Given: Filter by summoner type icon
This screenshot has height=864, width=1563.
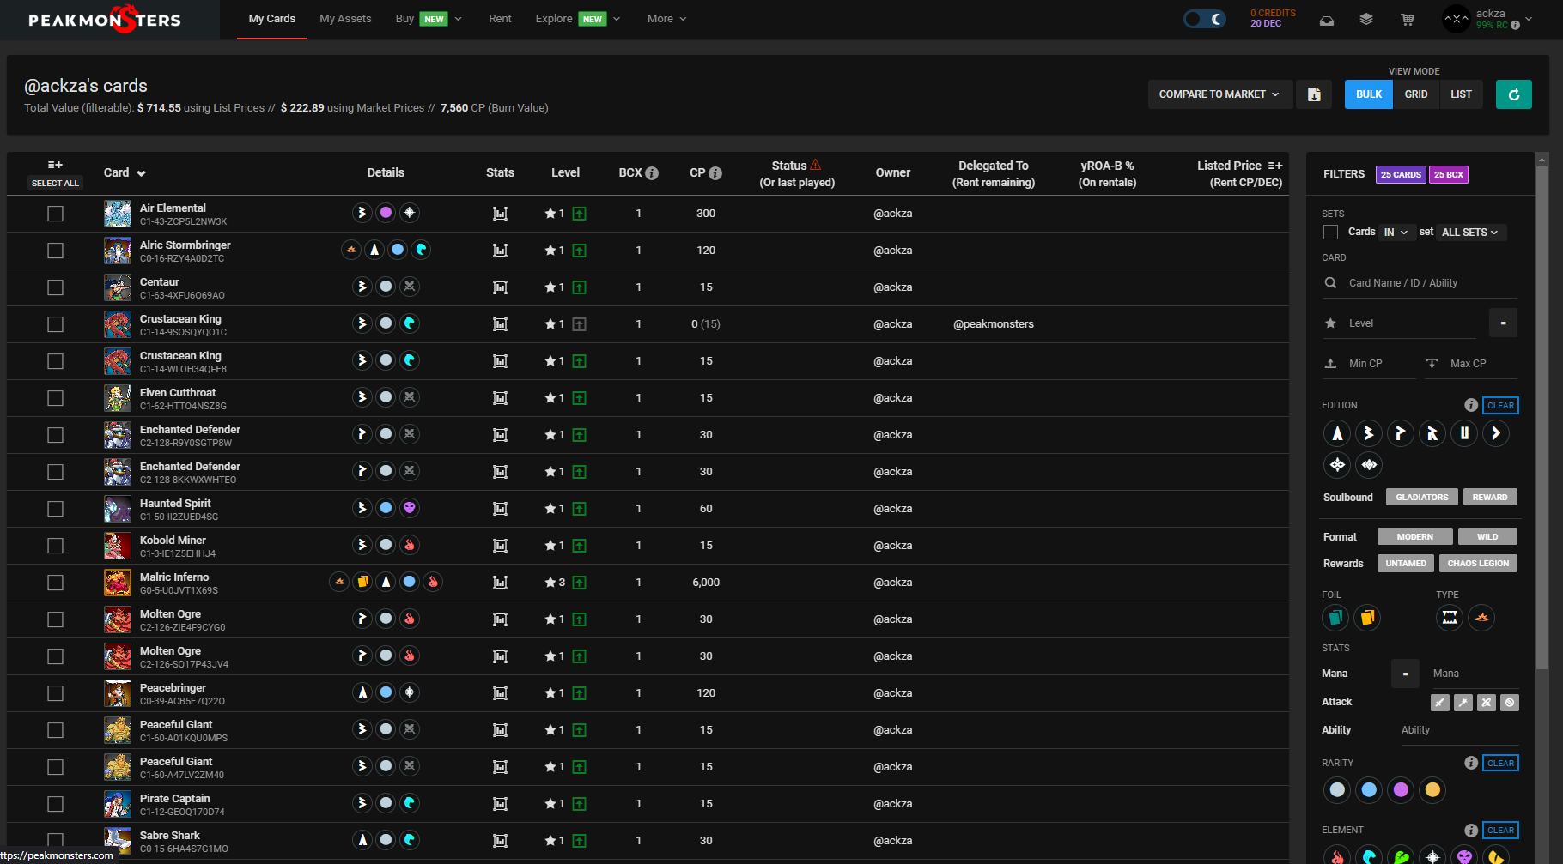Looking at the screenshot, I should 1481,617.
